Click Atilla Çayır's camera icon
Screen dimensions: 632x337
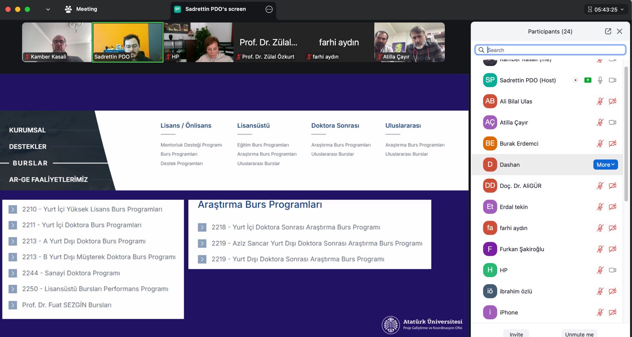[x=612, y=122]
